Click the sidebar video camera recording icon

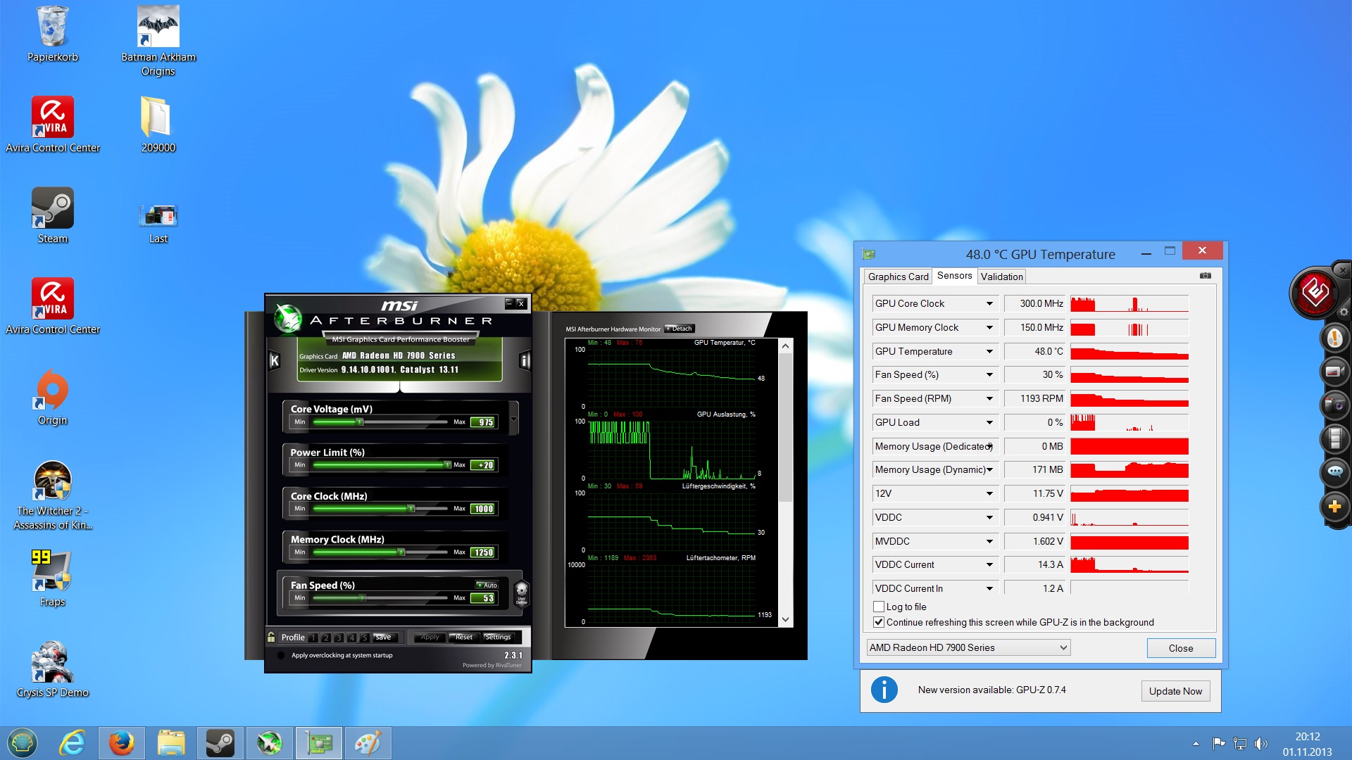pyautogui.click(x=1334, y=372)
